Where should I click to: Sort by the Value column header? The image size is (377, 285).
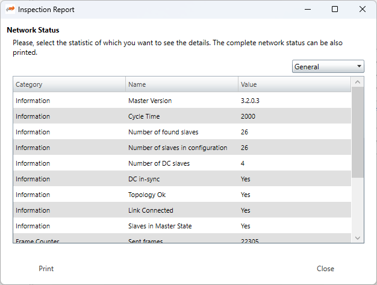tap(249, 85)
